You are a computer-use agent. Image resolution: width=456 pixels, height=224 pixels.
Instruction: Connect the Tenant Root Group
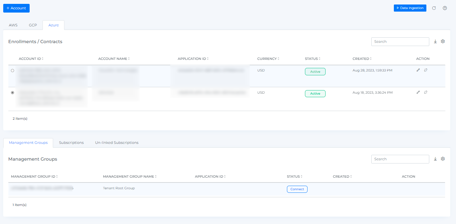(297, 189)
